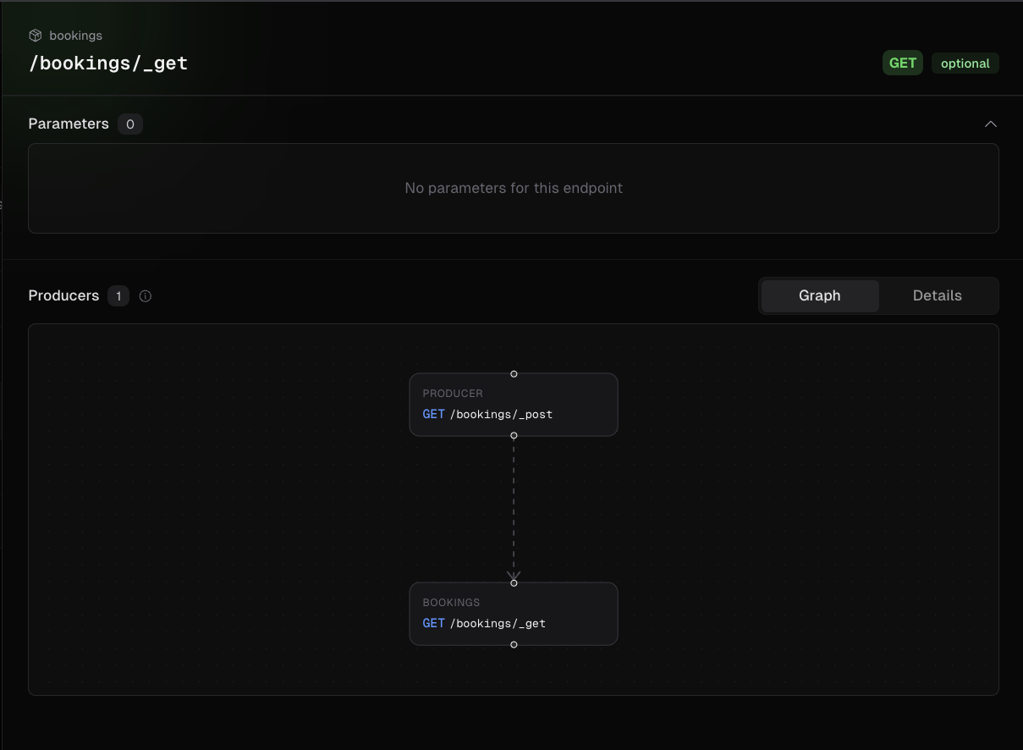Click the Parameters count badge showing 0
Screen dimensions: 1023x750
click(129, 124)
